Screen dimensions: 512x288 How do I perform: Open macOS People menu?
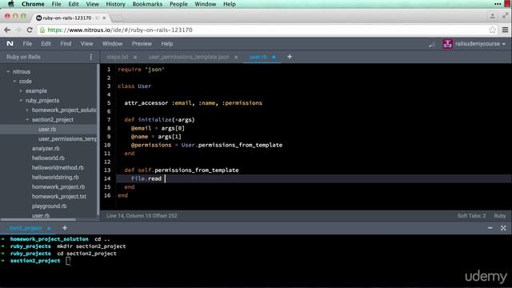tap(178, 4)
